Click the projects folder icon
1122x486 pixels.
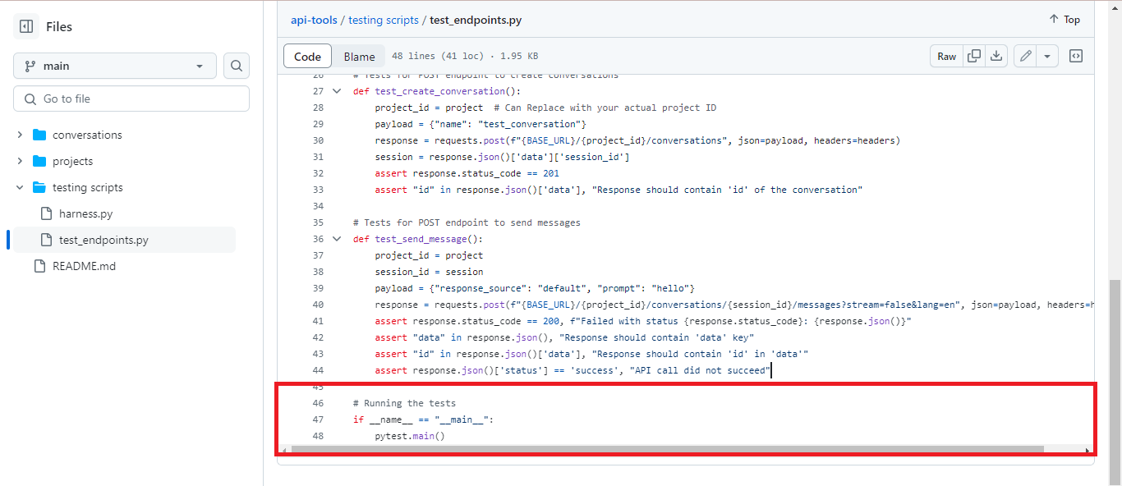pos(39,161)
